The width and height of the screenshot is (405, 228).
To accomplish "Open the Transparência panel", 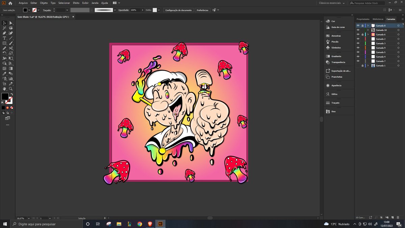I will point(338,62).
